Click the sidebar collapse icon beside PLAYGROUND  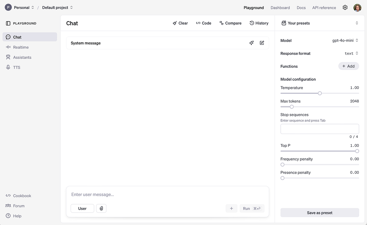pos(8,23)
